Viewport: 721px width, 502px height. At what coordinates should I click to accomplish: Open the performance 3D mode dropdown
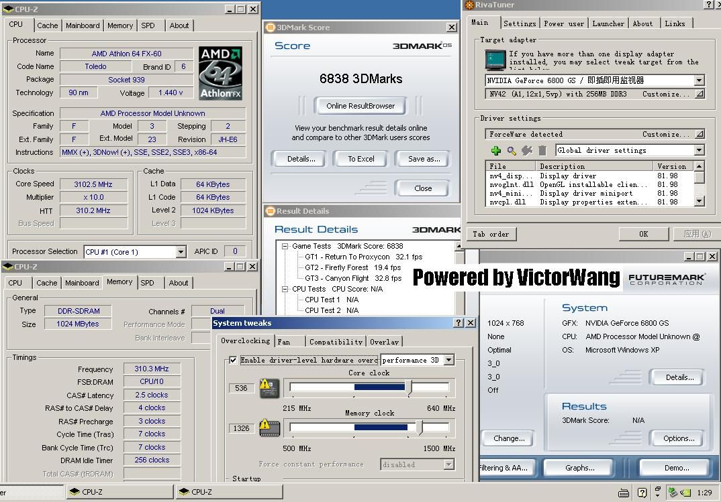click(x=449, y=360)
